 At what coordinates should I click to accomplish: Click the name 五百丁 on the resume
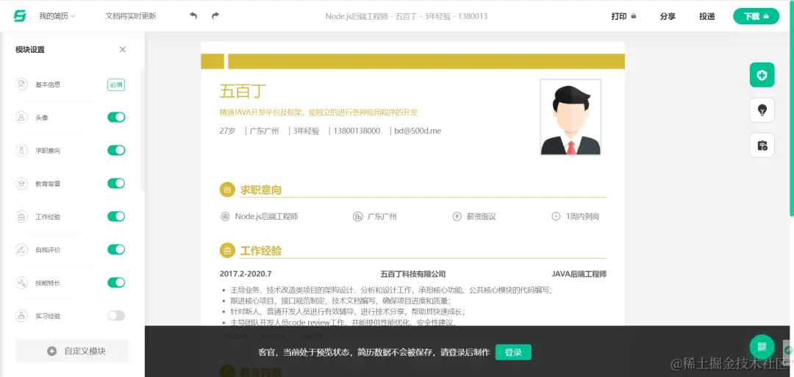243,92
